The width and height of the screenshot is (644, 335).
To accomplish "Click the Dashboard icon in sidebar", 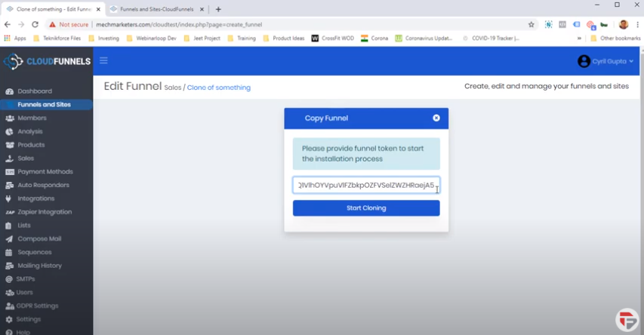I will click(9, 91).
